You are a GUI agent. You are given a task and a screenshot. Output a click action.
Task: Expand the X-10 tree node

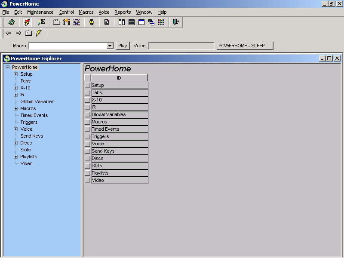(16, 88)
